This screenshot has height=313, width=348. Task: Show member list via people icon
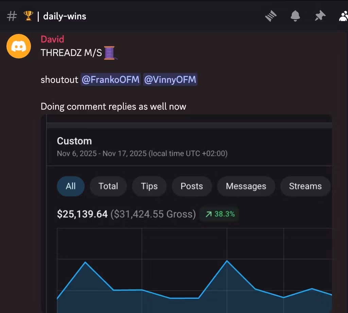[343, 16]
